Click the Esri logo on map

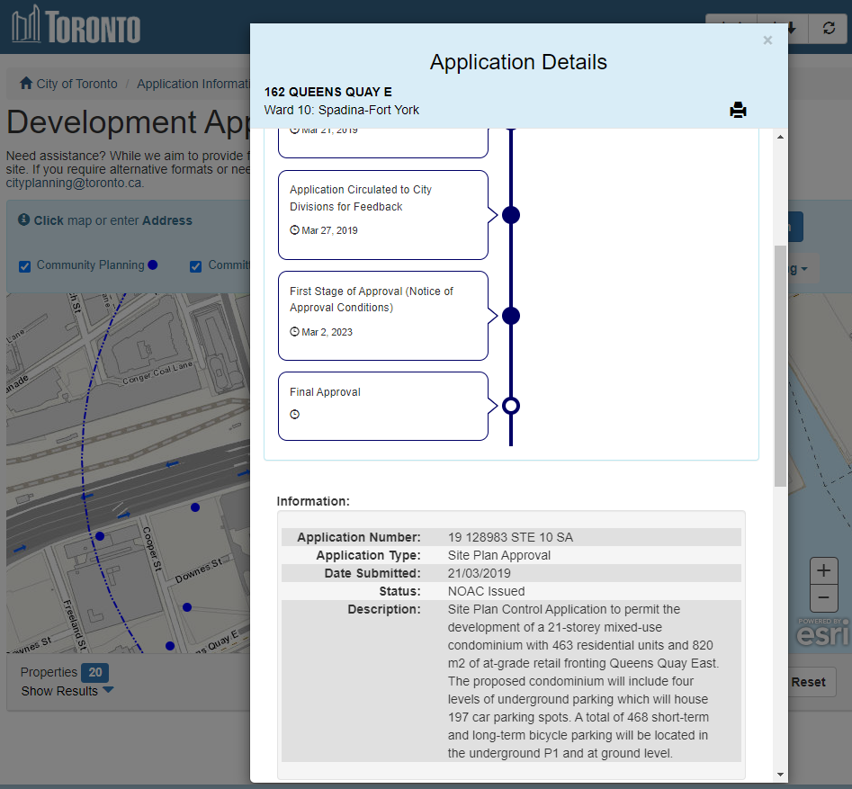[821, 633]
